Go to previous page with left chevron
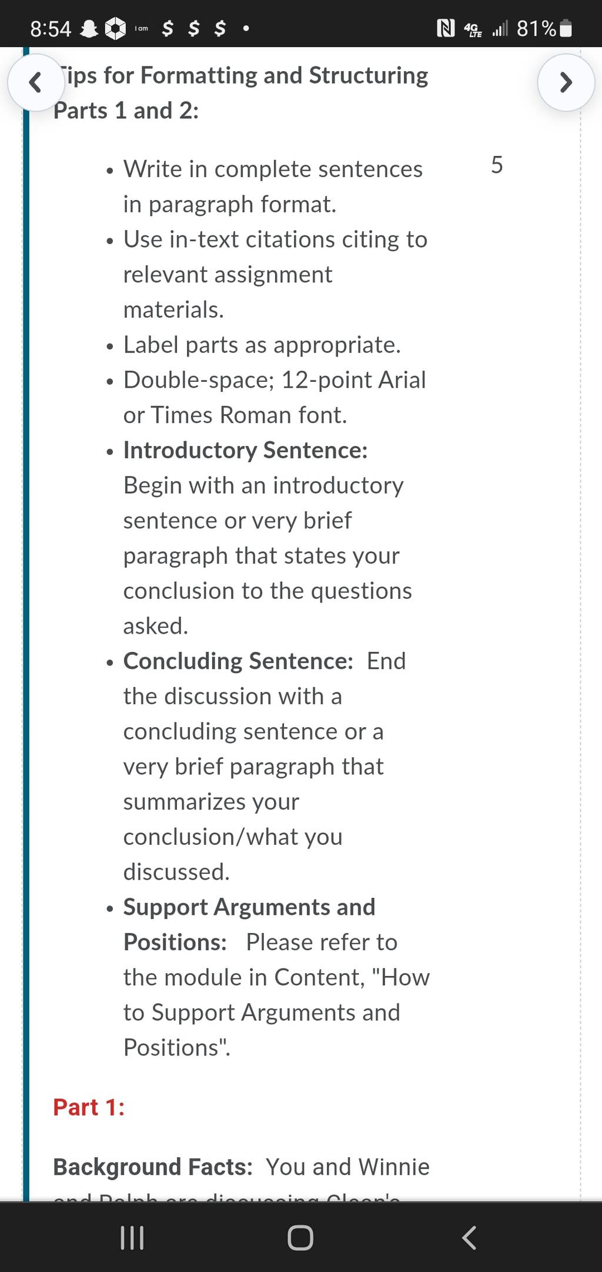The image size is (602, 1272). point(36,83)
